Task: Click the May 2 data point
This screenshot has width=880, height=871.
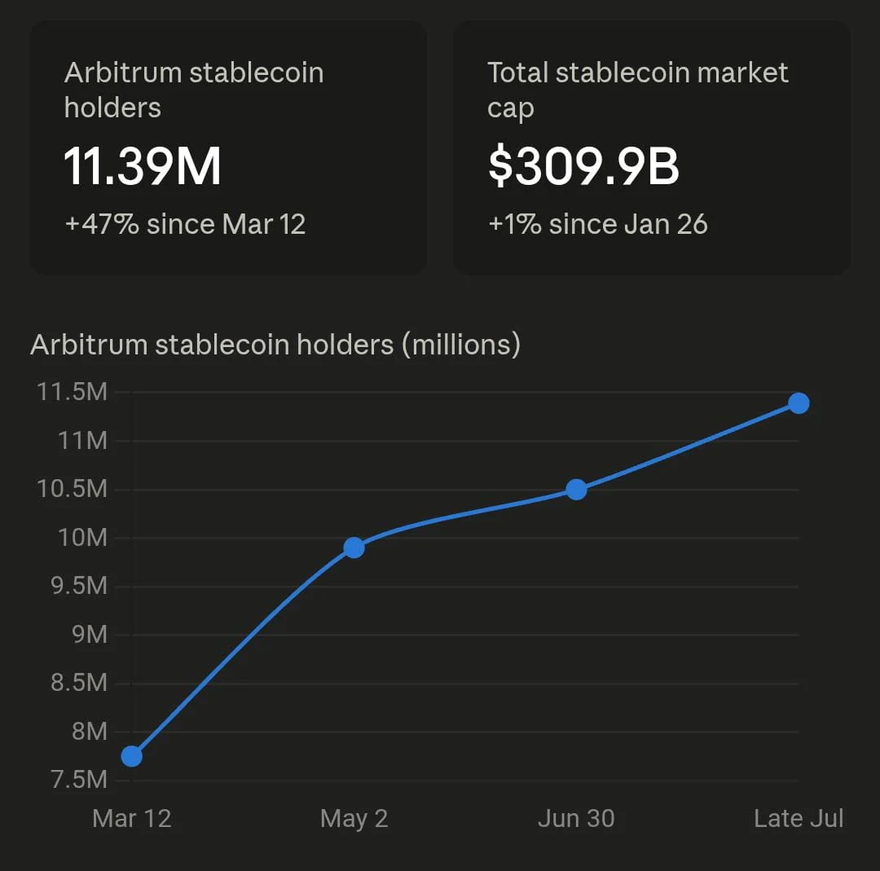Action: coord(354,548)
